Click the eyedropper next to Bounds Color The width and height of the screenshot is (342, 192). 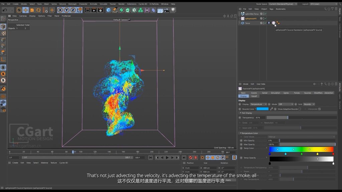pyautogui.click(x=271, y=109)
